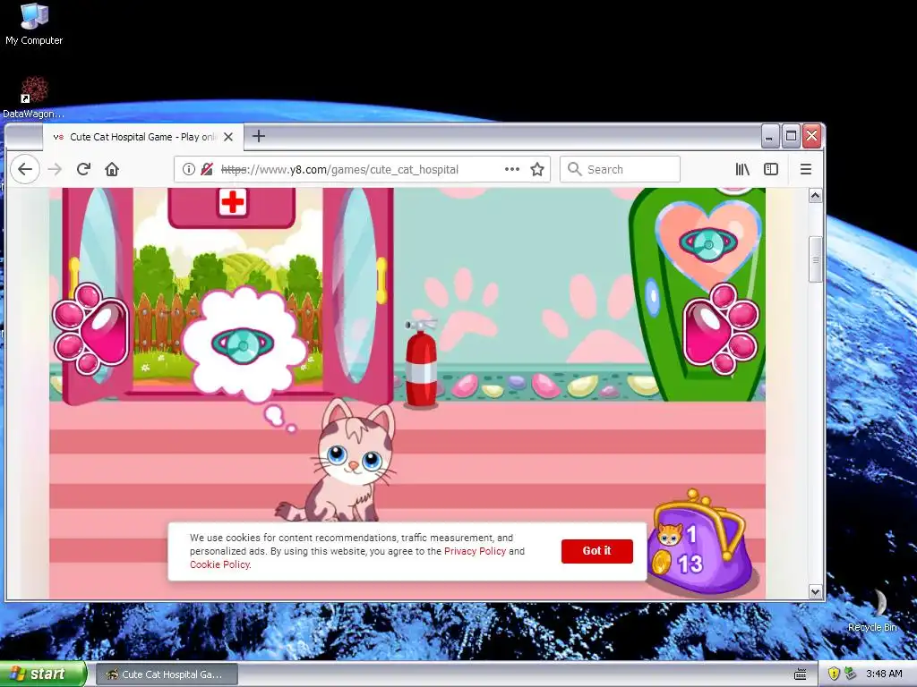This screenshot has height=687, width=917.
Task: Click the purple coin purse
Action: click(699, 543)
